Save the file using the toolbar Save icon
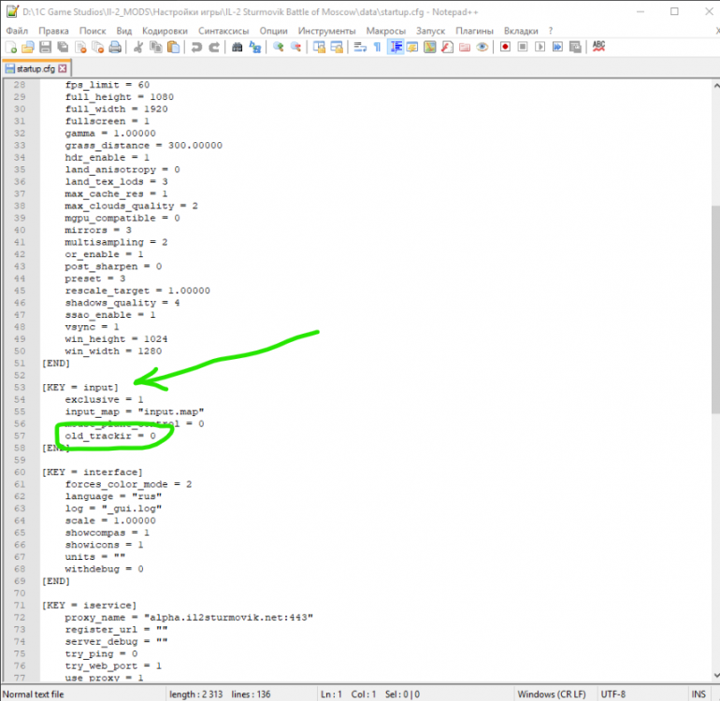Image resolution: width=720 pixels, height=701 pixels. [x=45, y=47]
